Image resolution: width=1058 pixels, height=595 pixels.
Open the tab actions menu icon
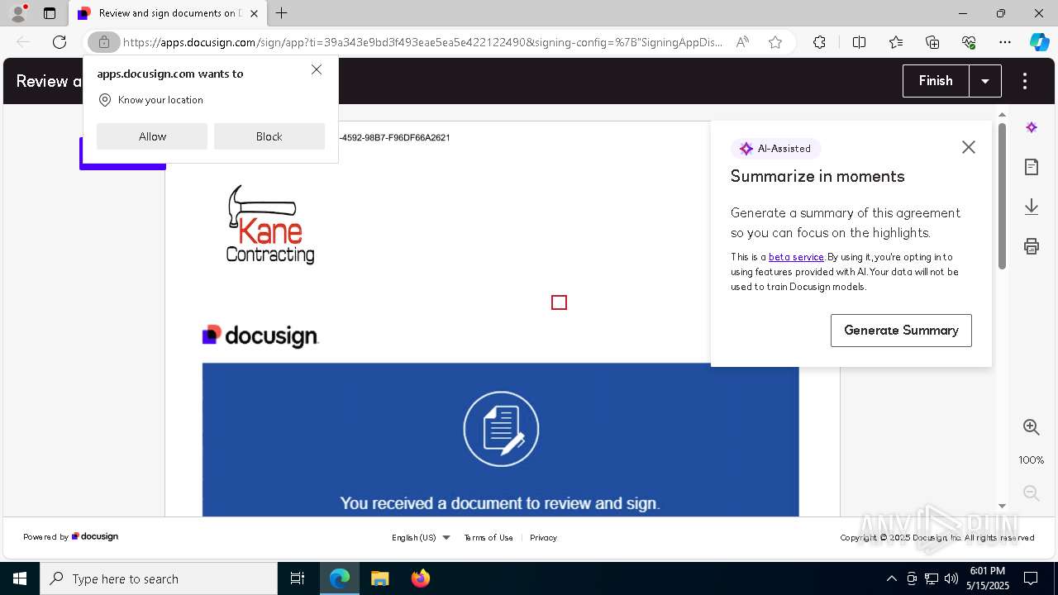click(x=50, y=13)
